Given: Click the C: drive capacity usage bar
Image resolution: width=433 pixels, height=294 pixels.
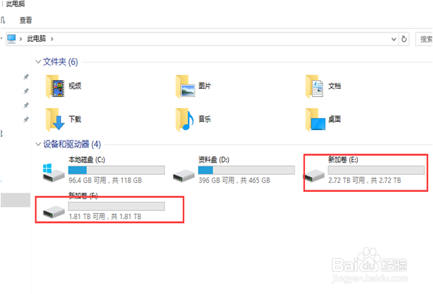Looking at the screenshot, I should tap(116, 171).
